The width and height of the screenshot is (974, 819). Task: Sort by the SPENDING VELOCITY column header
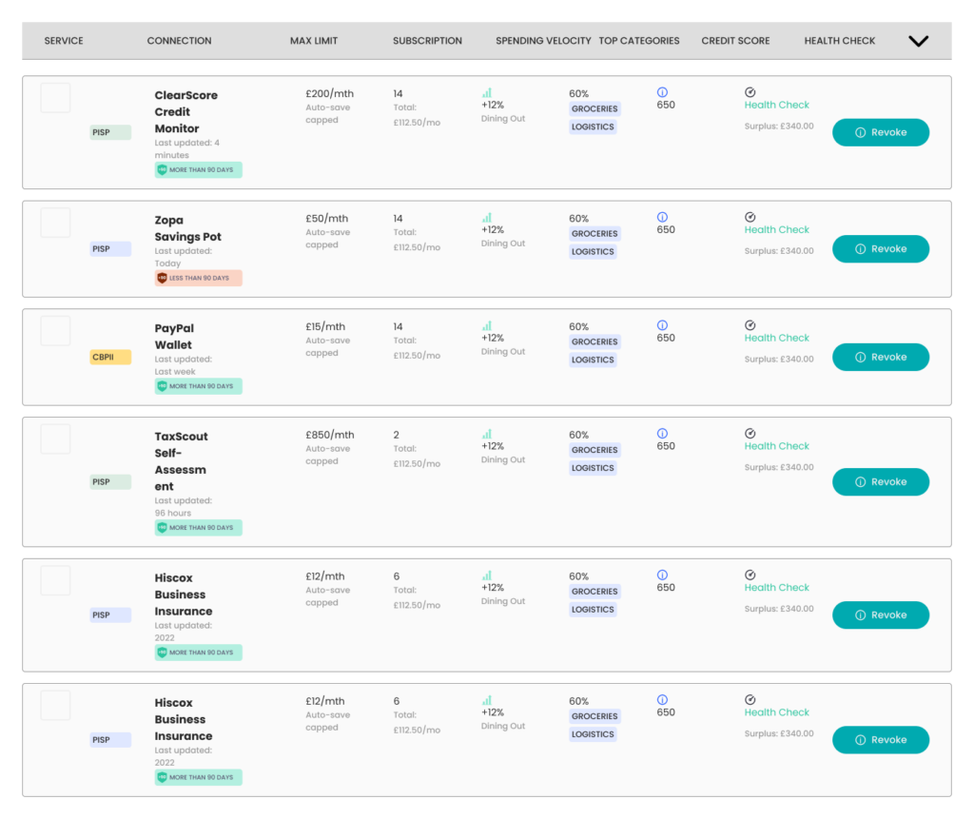[543, 41]
